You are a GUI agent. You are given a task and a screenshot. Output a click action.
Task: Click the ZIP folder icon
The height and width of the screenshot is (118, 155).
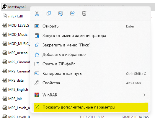tap(37, 64)
